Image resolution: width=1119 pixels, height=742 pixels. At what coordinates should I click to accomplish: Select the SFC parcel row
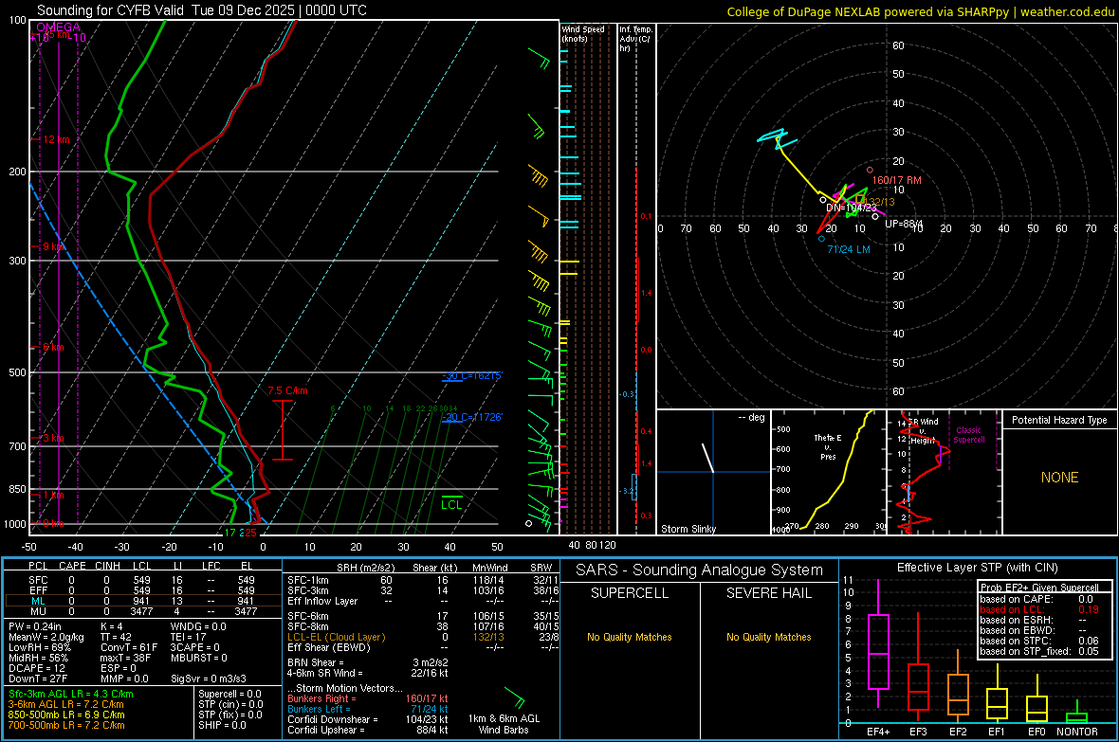143,581
